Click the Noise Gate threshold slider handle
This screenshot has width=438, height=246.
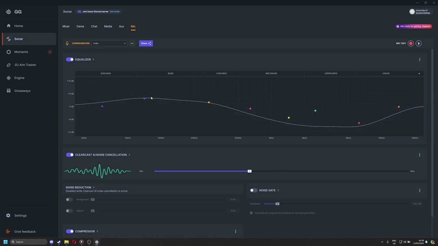tap(278, 204)
